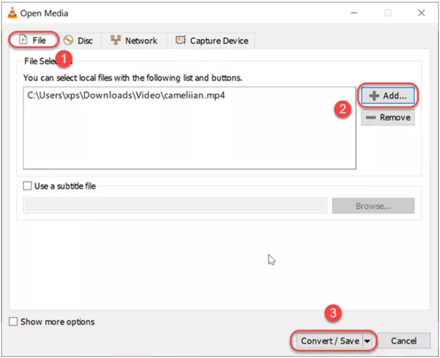Image resolution: width=440 pixels, height=358 pixels.
Task: Click the subtitle file path field
Action: (175, 205)
